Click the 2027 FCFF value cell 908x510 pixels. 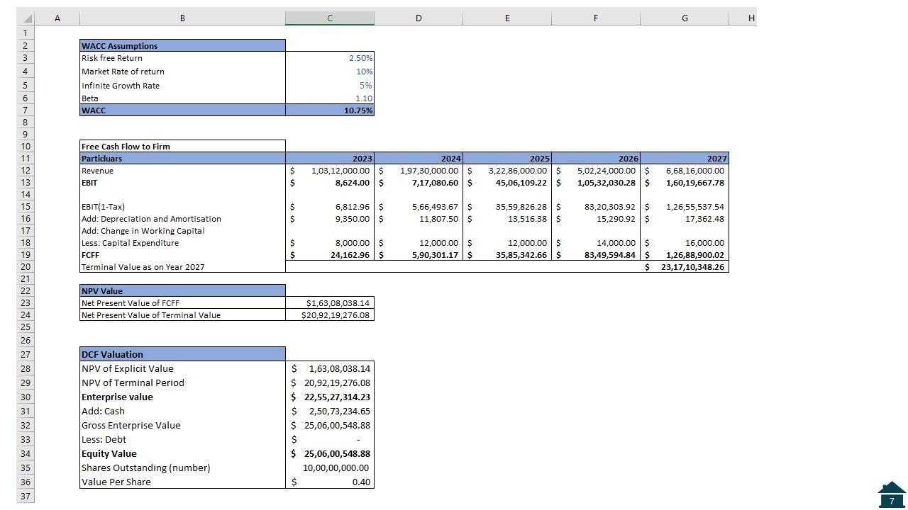click(x=685, y=255)
